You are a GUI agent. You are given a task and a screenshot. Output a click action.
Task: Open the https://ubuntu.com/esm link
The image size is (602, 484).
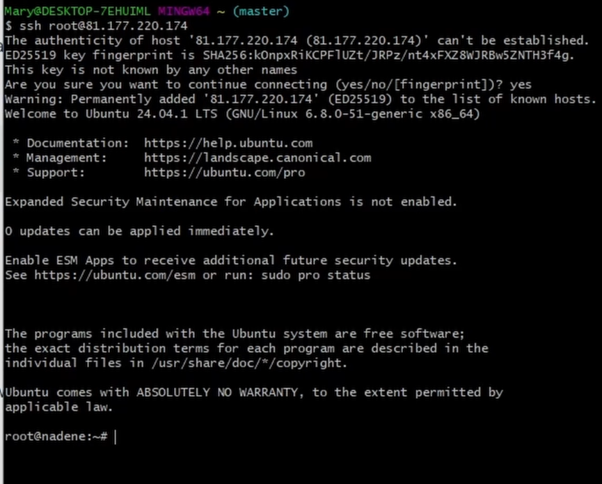(x=115, y=275)
